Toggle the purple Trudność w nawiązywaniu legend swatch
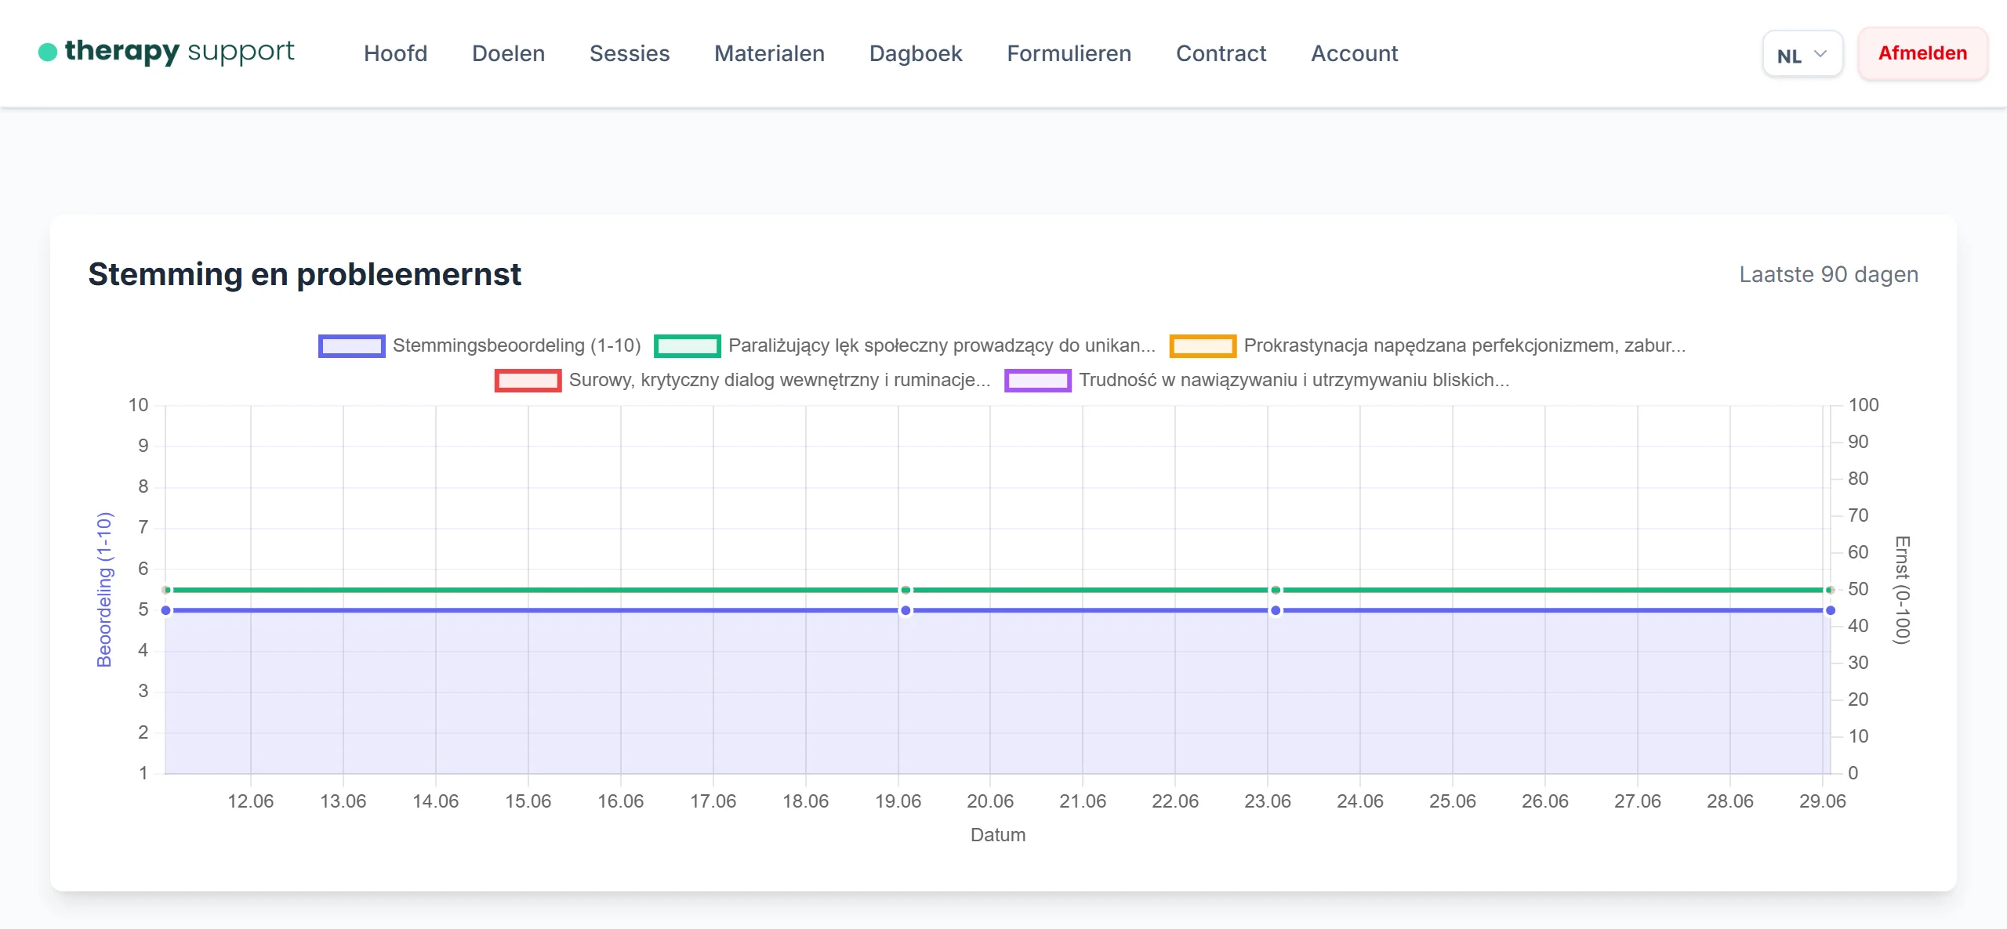Screen dimensions: 2007x929 coord(1037,380)
